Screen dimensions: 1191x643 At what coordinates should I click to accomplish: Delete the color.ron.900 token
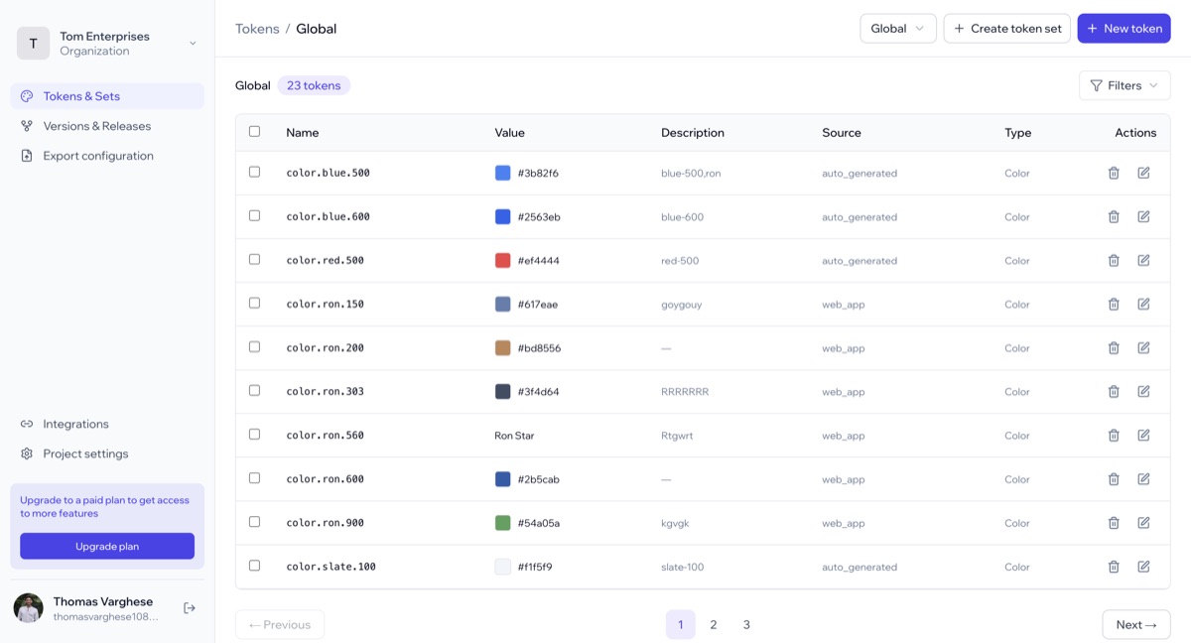click(1114, 522)
